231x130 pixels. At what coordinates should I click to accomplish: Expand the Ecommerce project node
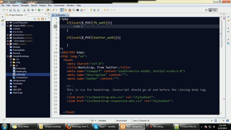point(8,35)
